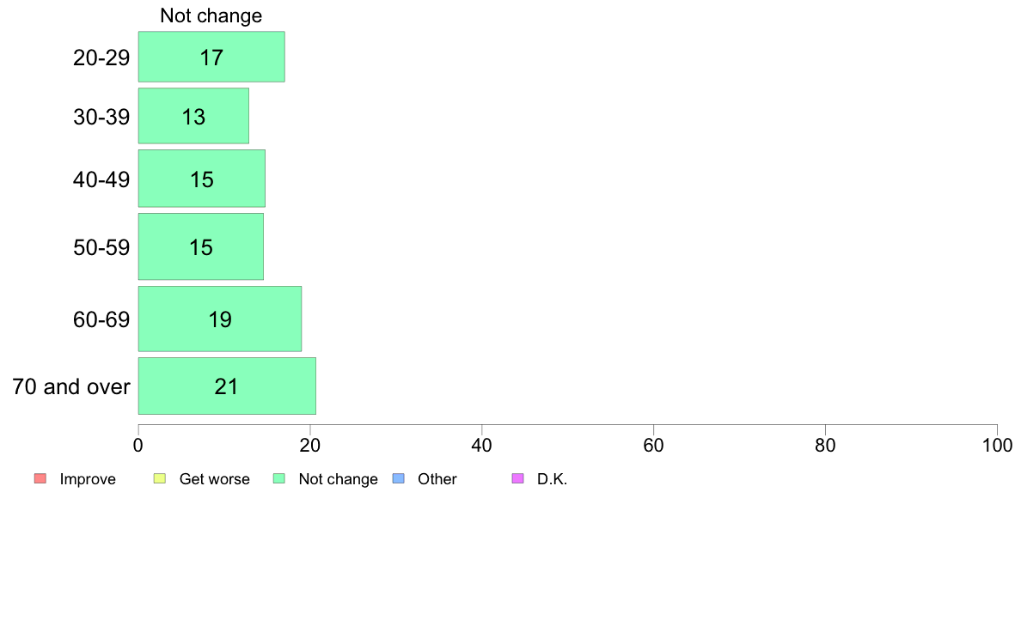Click the D.K. legend label text
Image resolution: width=1021 pixels, height=632 pixels.
click(552, 479)
